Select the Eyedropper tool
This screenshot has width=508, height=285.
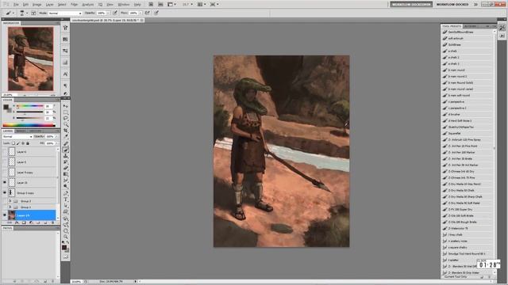[66, 137]
